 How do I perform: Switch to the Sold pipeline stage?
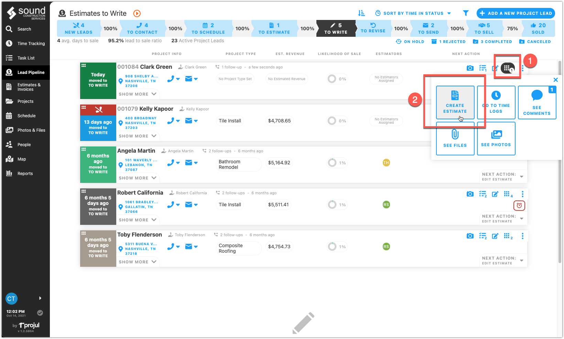pyautogui.click(x=538, y=28)
